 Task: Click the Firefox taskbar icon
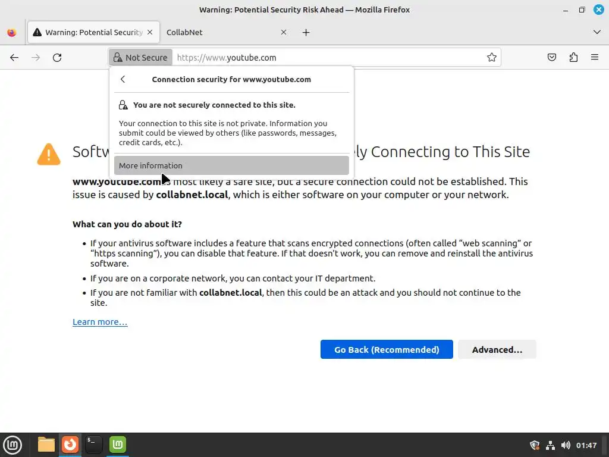point(70,445)
